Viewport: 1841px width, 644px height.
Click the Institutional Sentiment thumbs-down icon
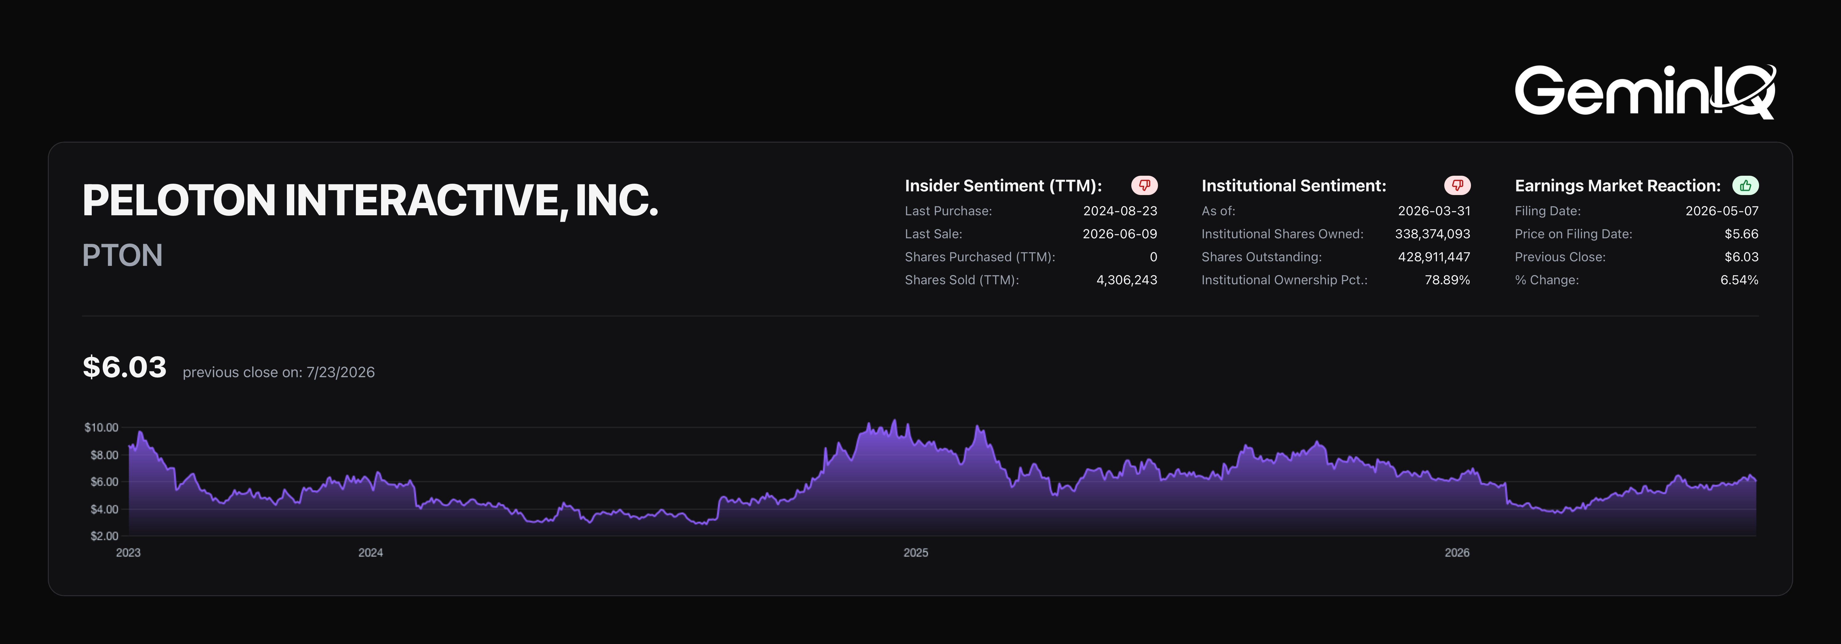point(1457,186)
